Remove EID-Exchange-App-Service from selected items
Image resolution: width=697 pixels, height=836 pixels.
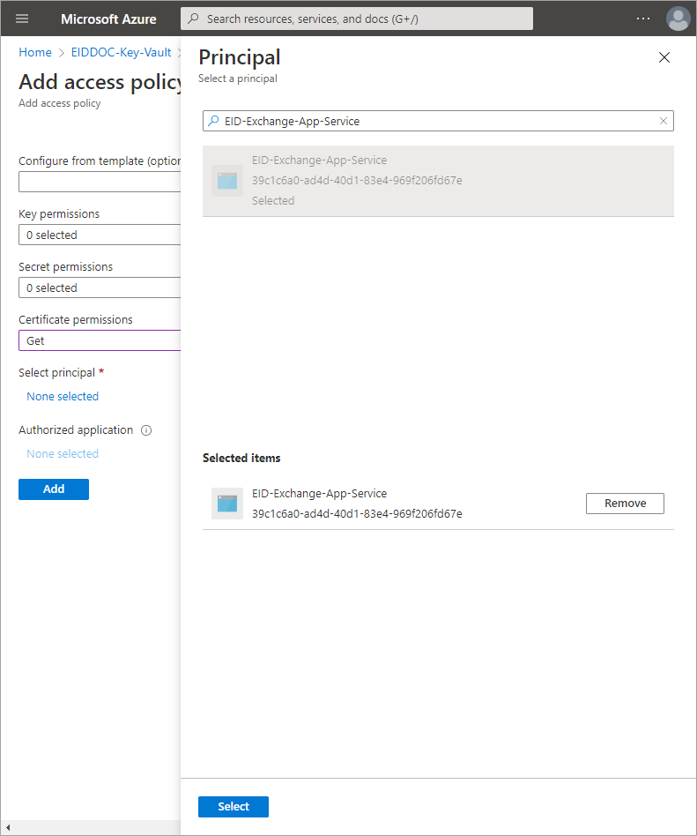625,504
